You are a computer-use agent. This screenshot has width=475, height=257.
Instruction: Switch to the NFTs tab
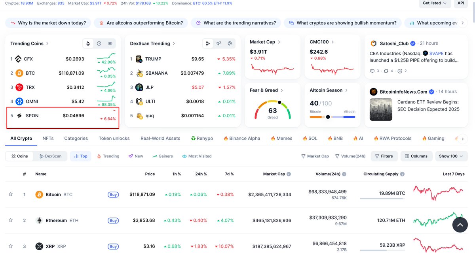click(x=48, y=139)
